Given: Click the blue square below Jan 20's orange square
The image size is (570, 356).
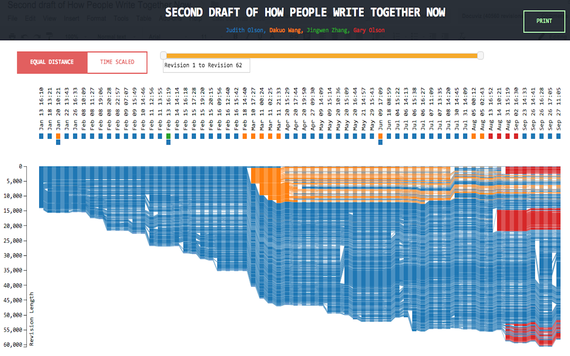Looking at the screenshot, I should 58,142.
